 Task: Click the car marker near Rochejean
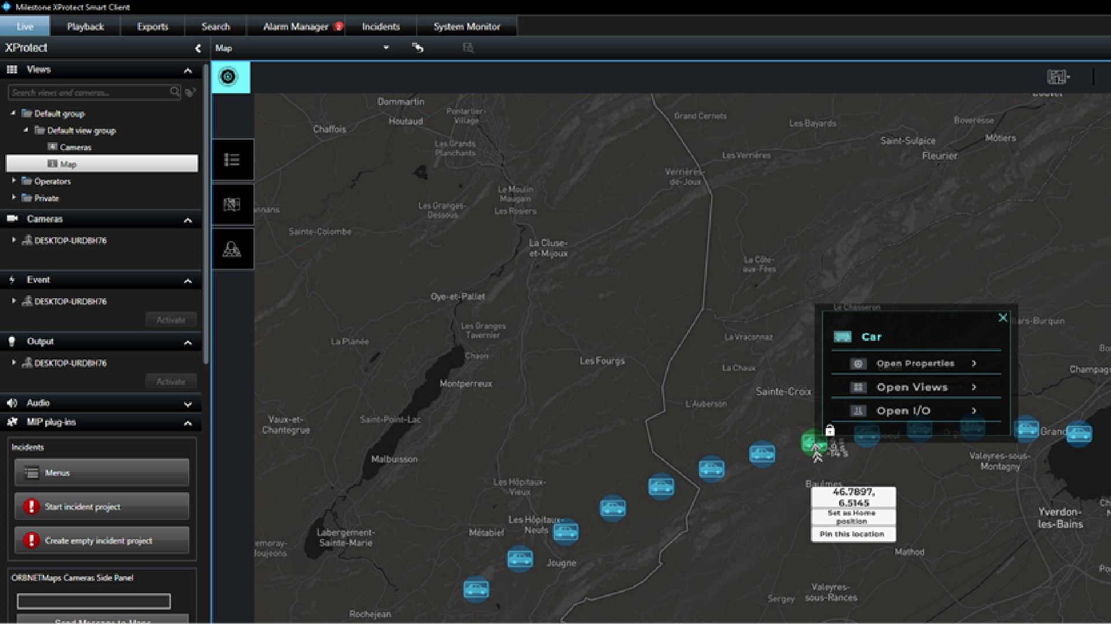click(476, 589)
